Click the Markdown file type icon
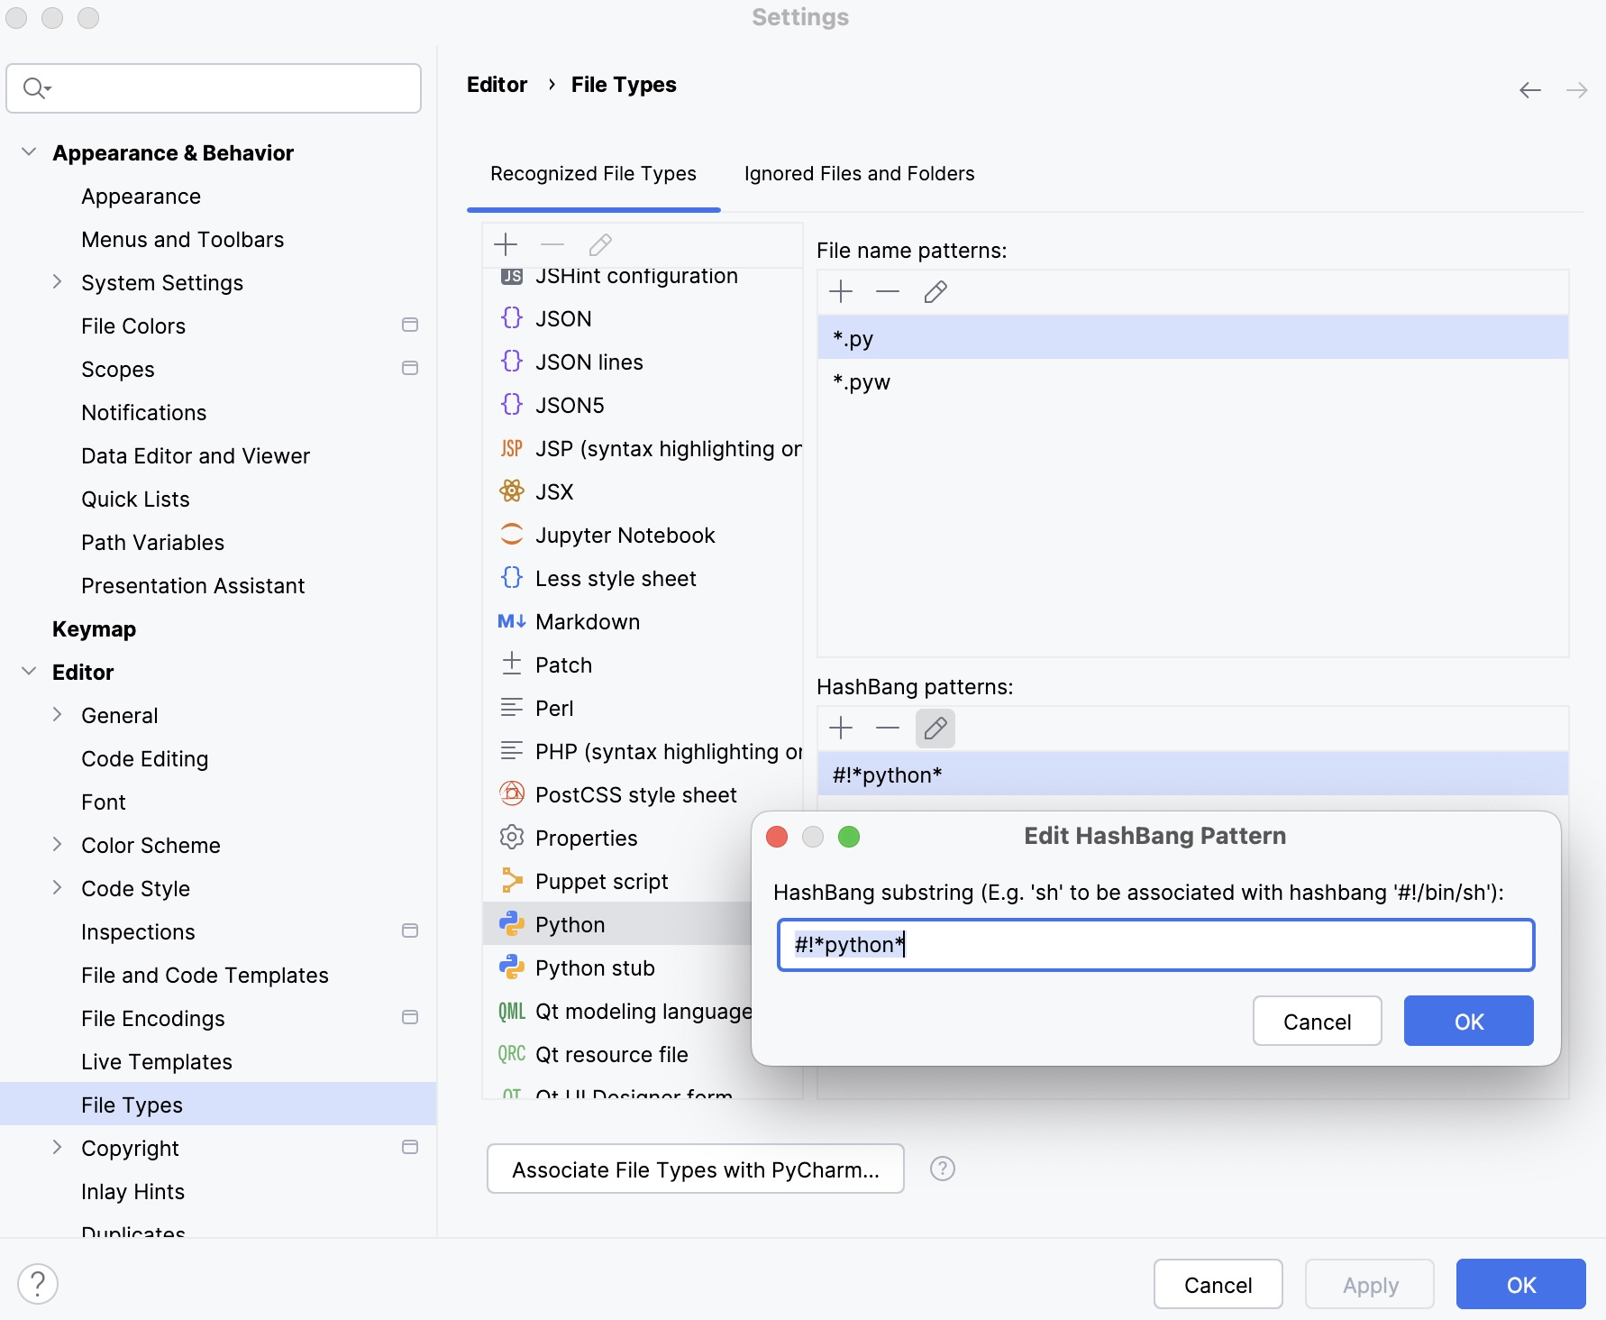 tap(511, 621)
